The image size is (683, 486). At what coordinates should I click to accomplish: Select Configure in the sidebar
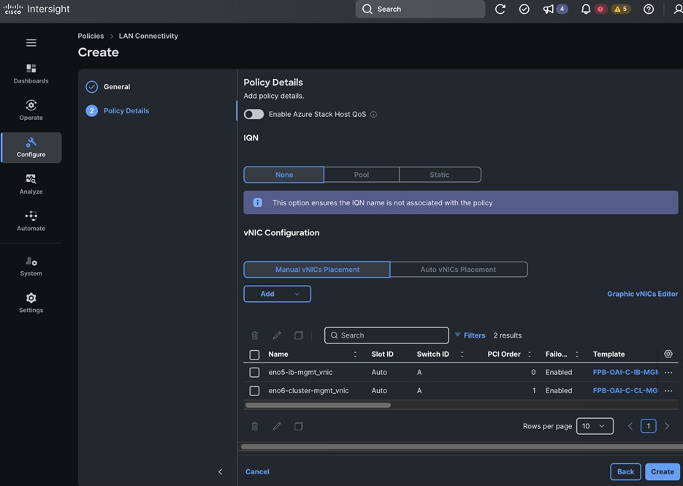pos(31,148)
